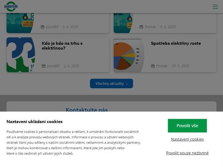Open teal house thumbnail of 9. 6. article
The width and height of the screenshot is (223, 167).
pyautogui.click(x=20, y=23)
